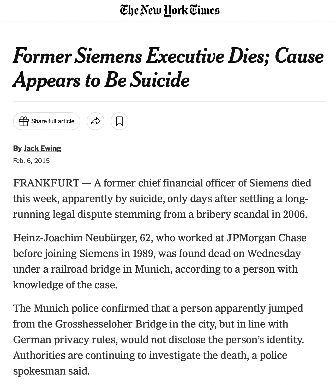
Task: Click The New York Times logo
Action: (x=170, y=10)
